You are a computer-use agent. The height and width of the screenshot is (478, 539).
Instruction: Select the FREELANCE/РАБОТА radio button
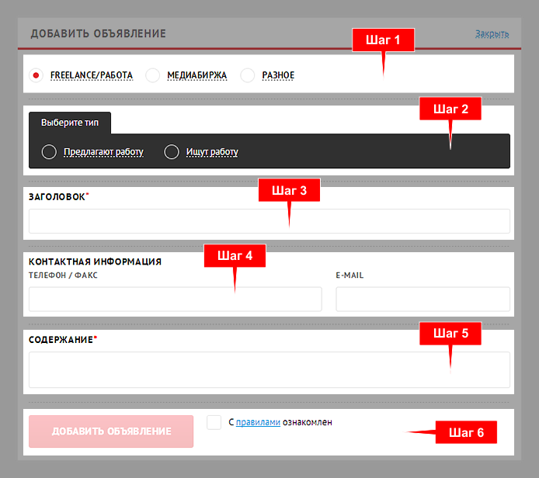(x=36, y=75)
